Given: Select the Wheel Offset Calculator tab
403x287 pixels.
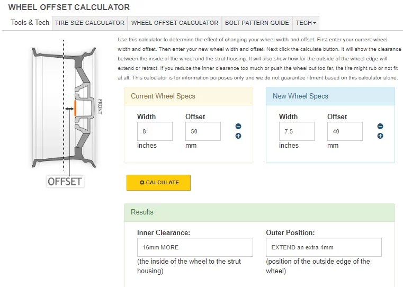Looking at the screenshot, I should (174, 23).
